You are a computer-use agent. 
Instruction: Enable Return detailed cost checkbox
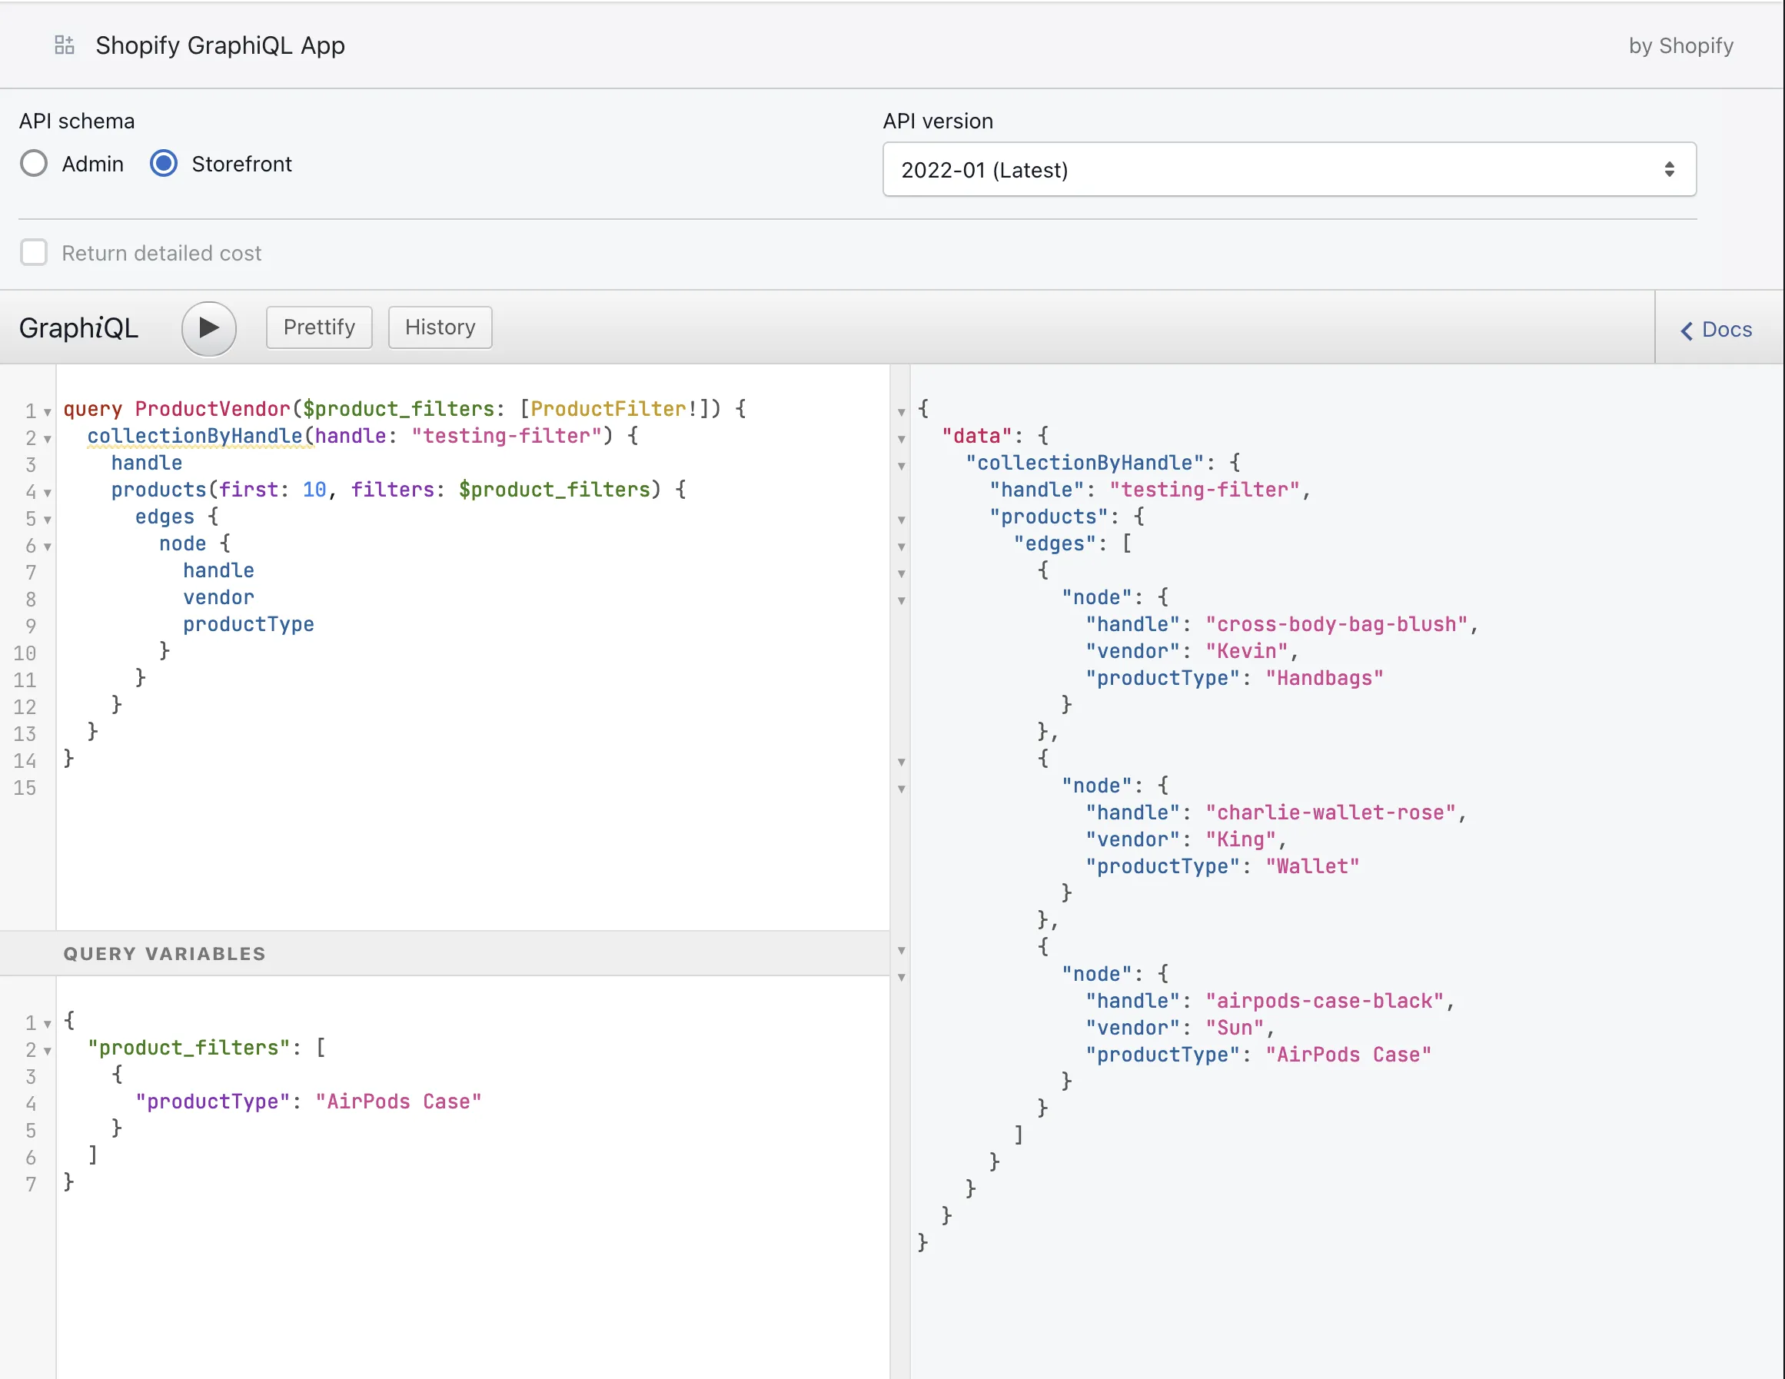(35, 253)
